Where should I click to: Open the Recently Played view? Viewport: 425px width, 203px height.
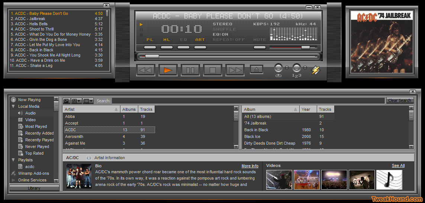click(39, 140)
